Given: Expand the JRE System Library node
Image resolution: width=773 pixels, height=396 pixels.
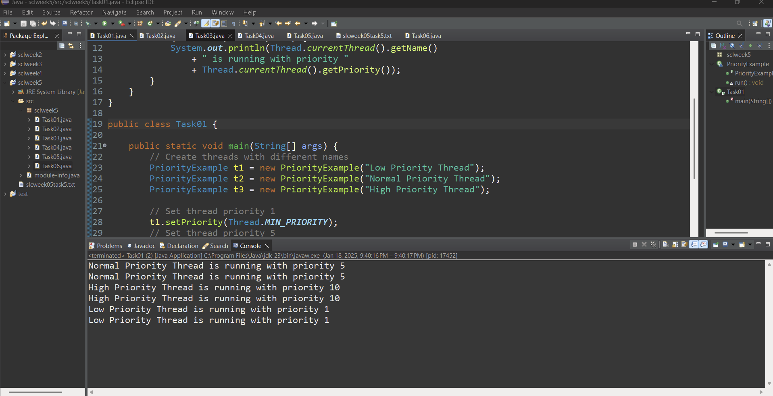Looking at the screenshot, I should (13, 92).
